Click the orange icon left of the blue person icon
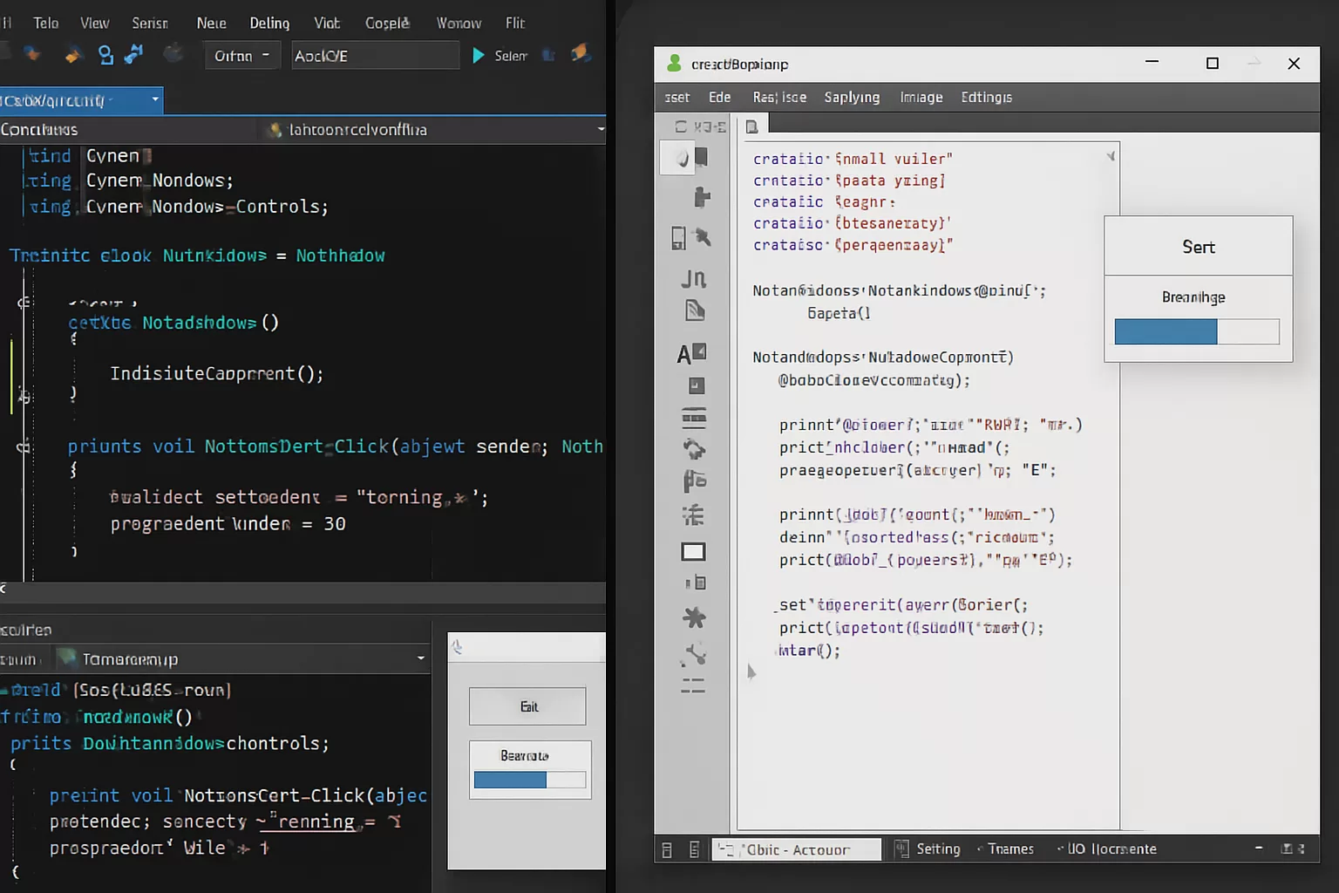The width and height of the screenshot is (1339, 893). coord(73,55)
